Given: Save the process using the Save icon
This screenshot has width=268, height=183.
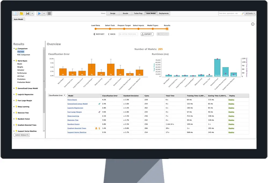Looking at the screenshot, I should (27, 13).
